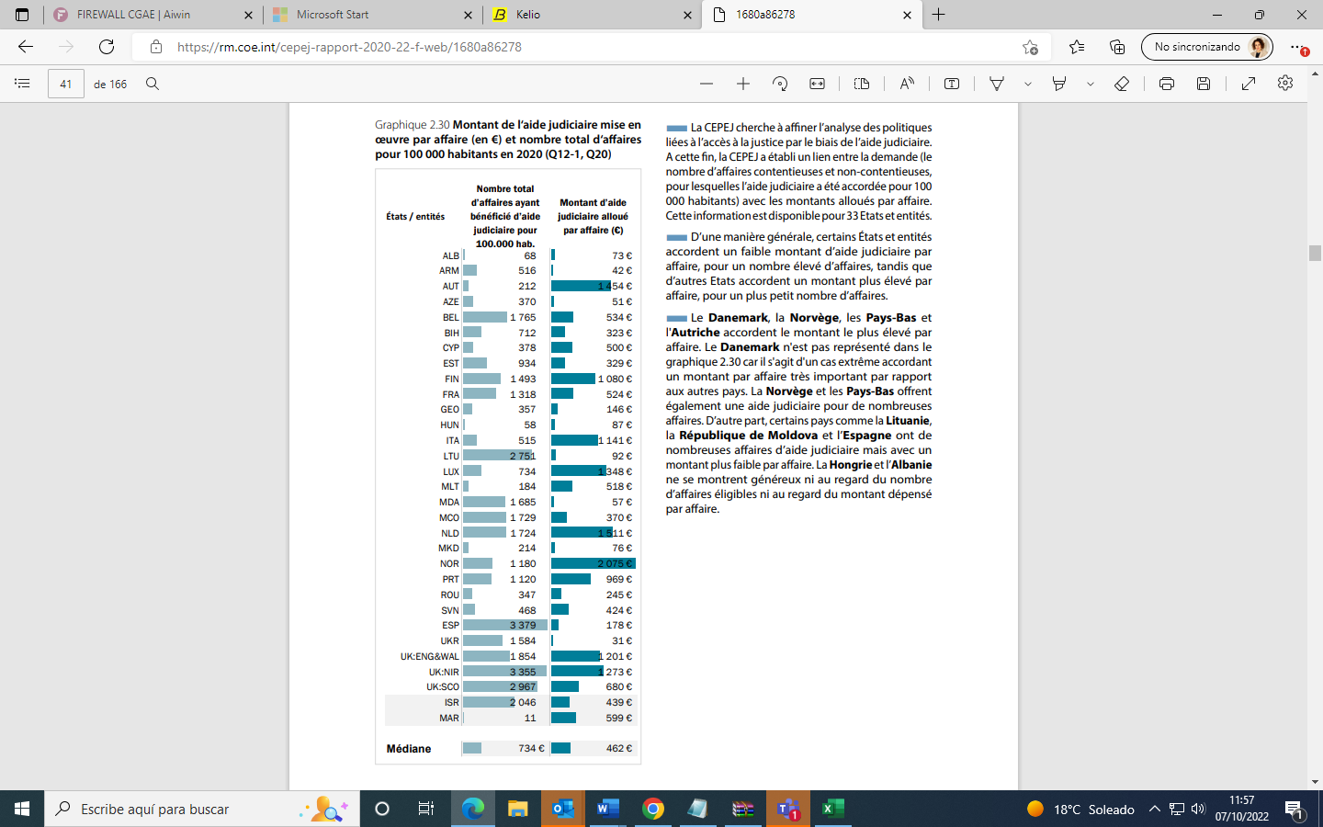The image size is (1323, 827).
Task: Click the scrollbar down arrow
Action: (1315, 782)
